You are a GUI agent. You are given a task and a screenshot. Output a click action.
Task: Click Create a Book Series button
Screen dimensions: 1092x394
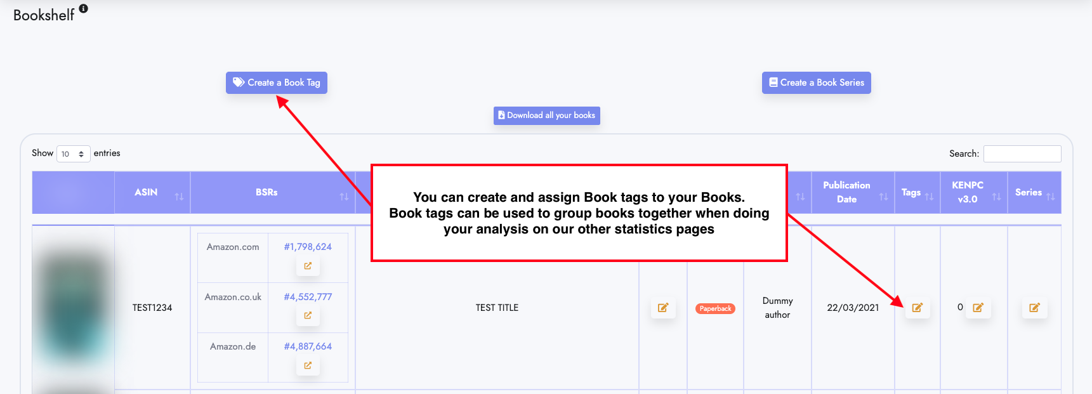click(x=817, y=82)
